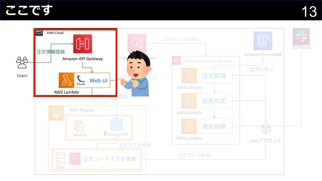This screenshot has height=181, width=322.
Task: Click the AWS Fargate icon
Action: click(56, 113)
